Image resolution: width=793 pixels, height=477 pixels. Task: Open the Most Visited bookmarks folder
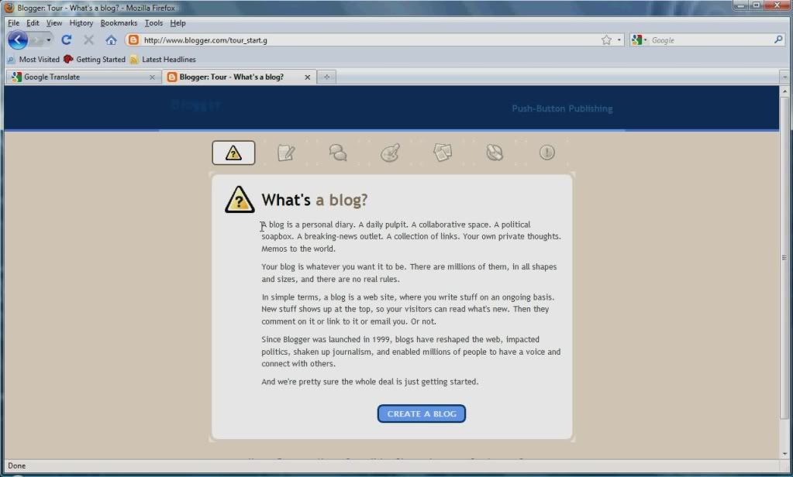point(33,59)
